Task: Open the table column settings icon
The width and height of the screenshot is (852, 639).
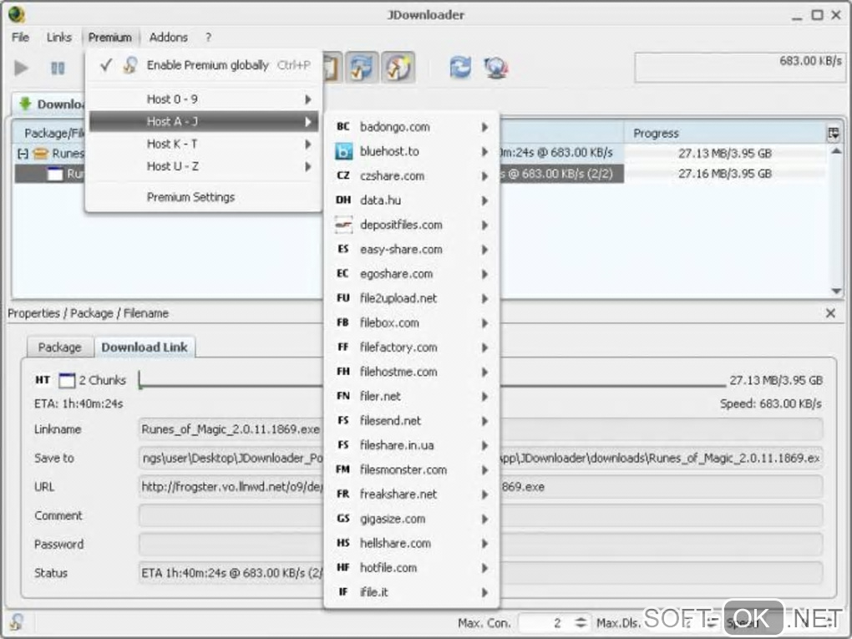Action: click(x=834, y=133)
